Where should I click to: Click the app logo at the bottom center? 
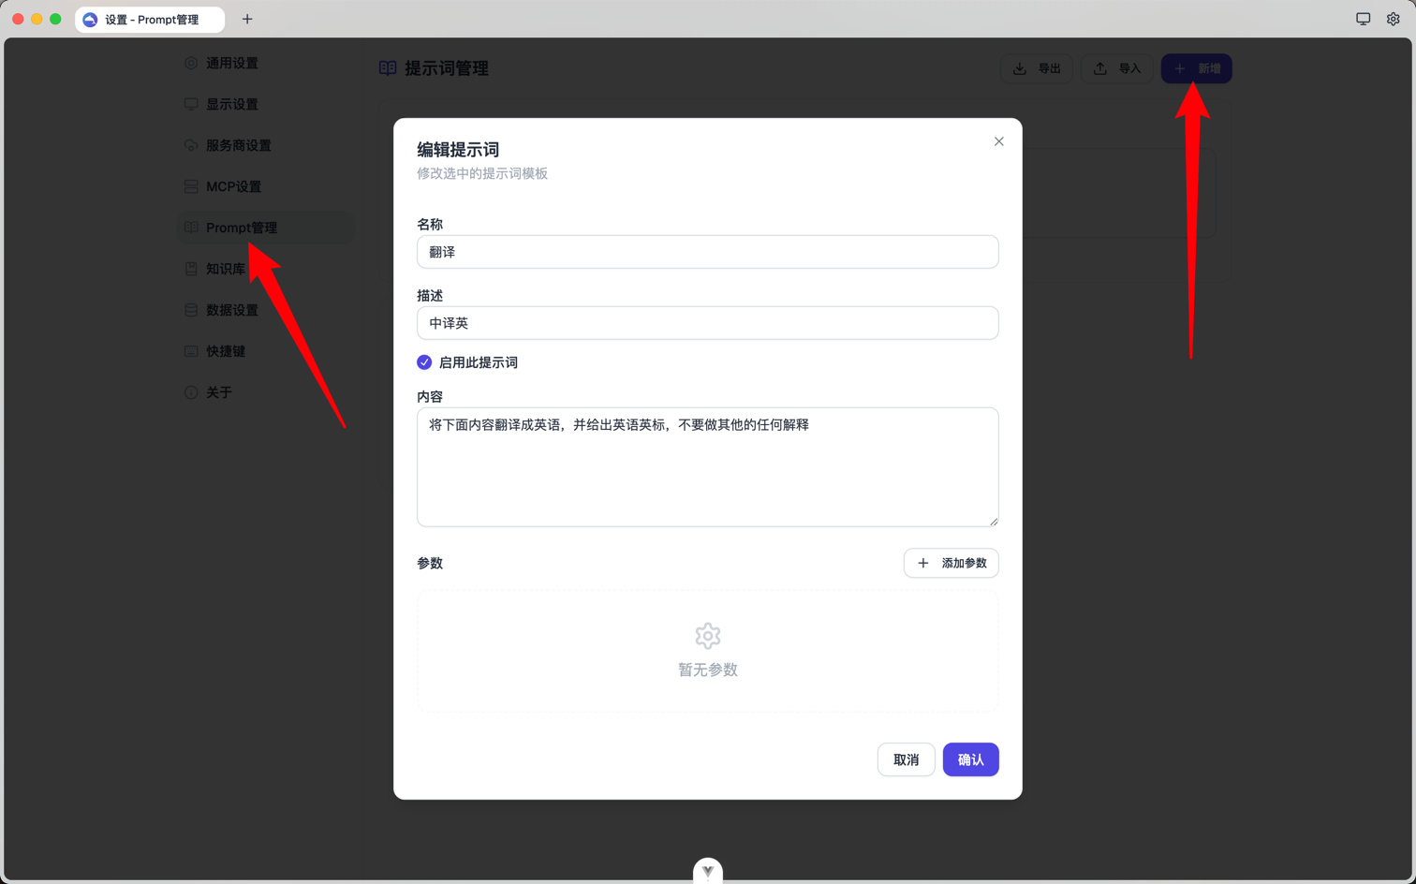[708, 871]
